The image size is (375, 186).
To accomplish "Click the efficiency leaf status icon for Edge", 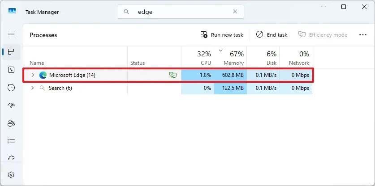I will [x=173, y=75].
